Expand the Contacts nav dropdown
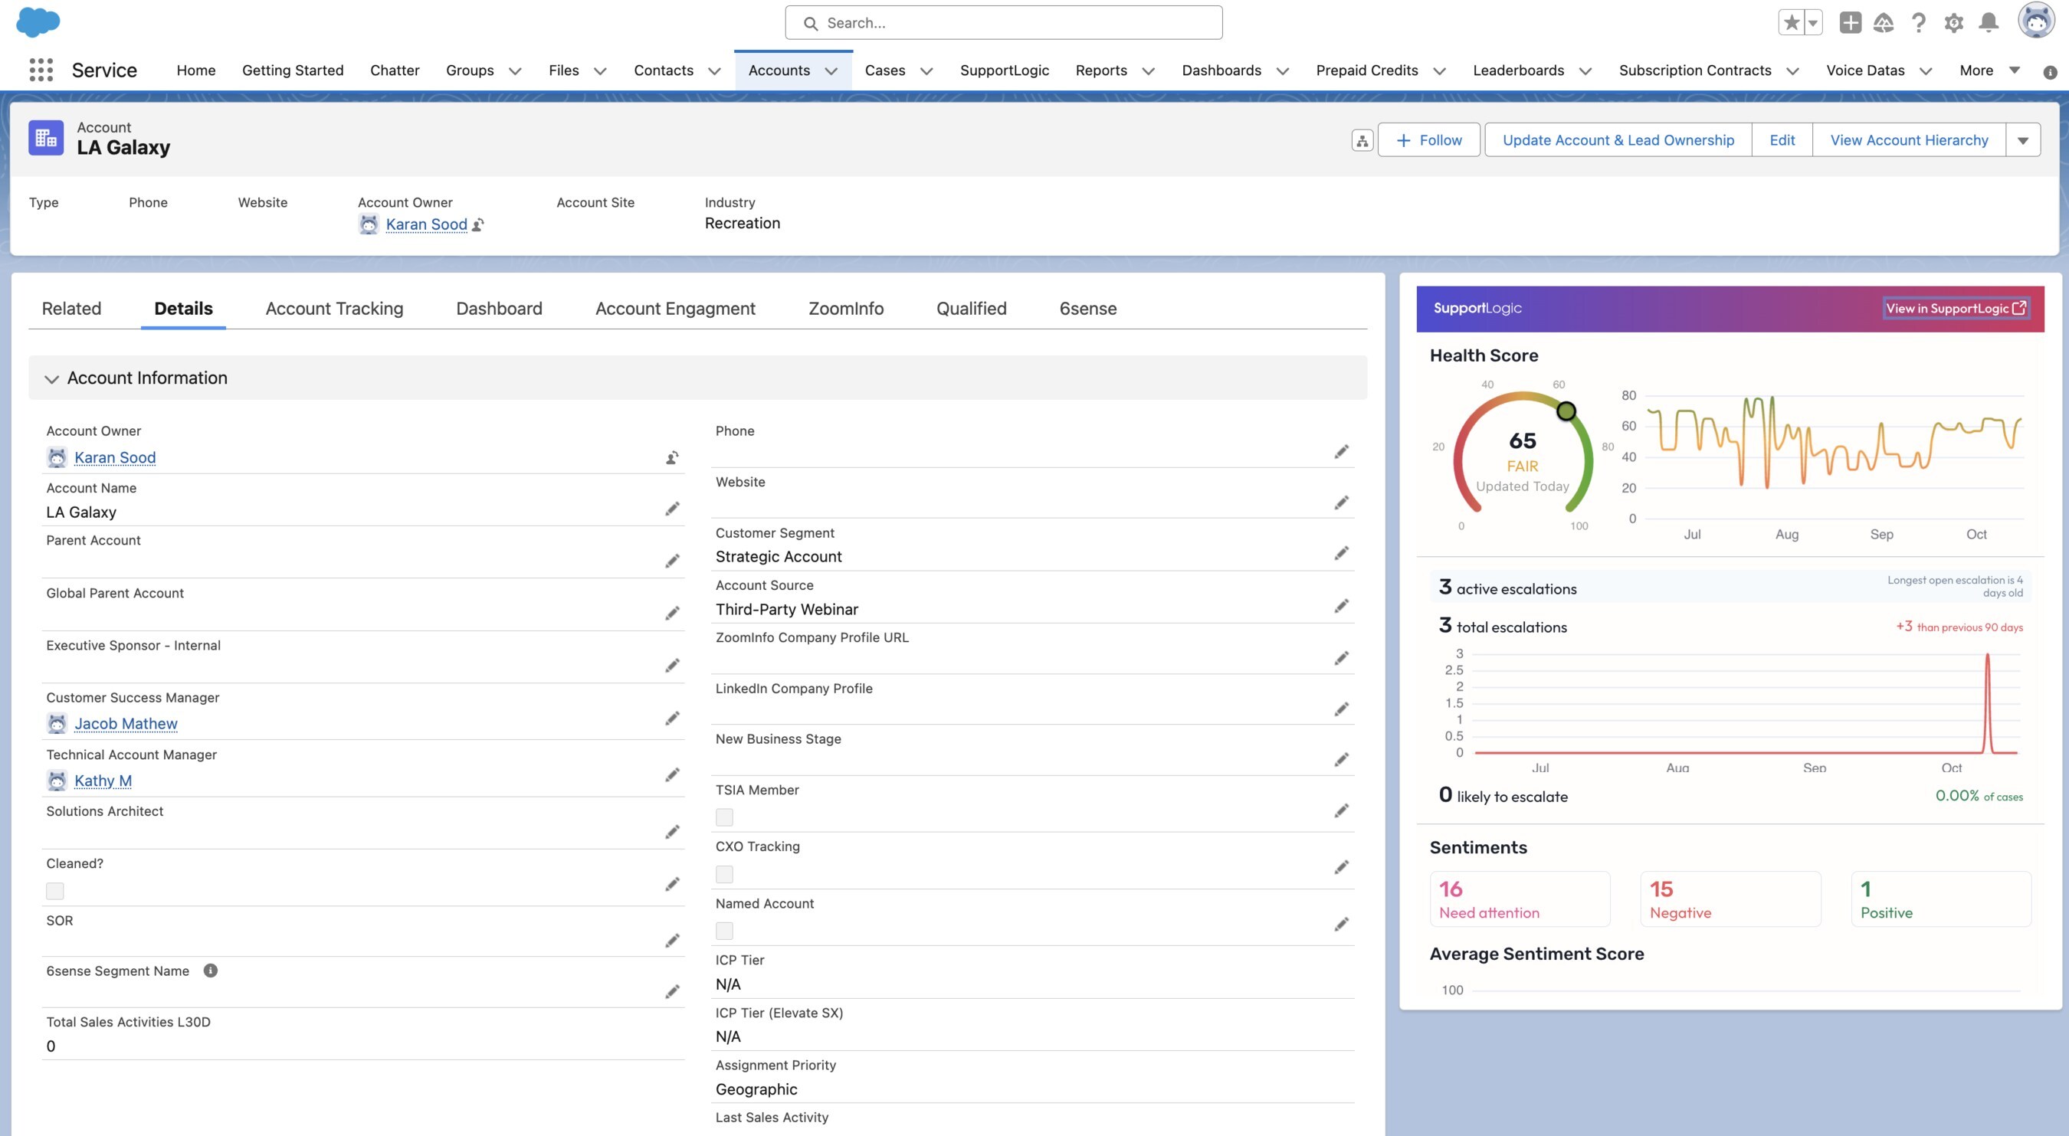Screen dimensions: 2069x1136 (x=714, y=70)
